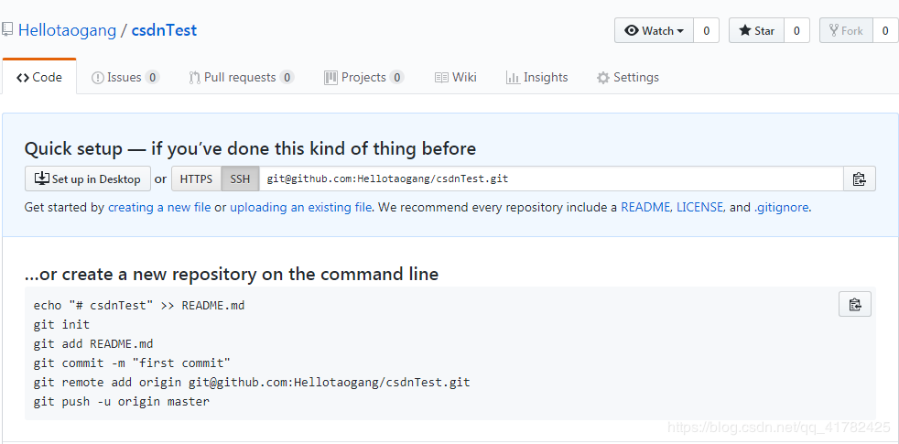Click the Fork button
Viewport: 899px width, 444px height.
coord(846,30)
